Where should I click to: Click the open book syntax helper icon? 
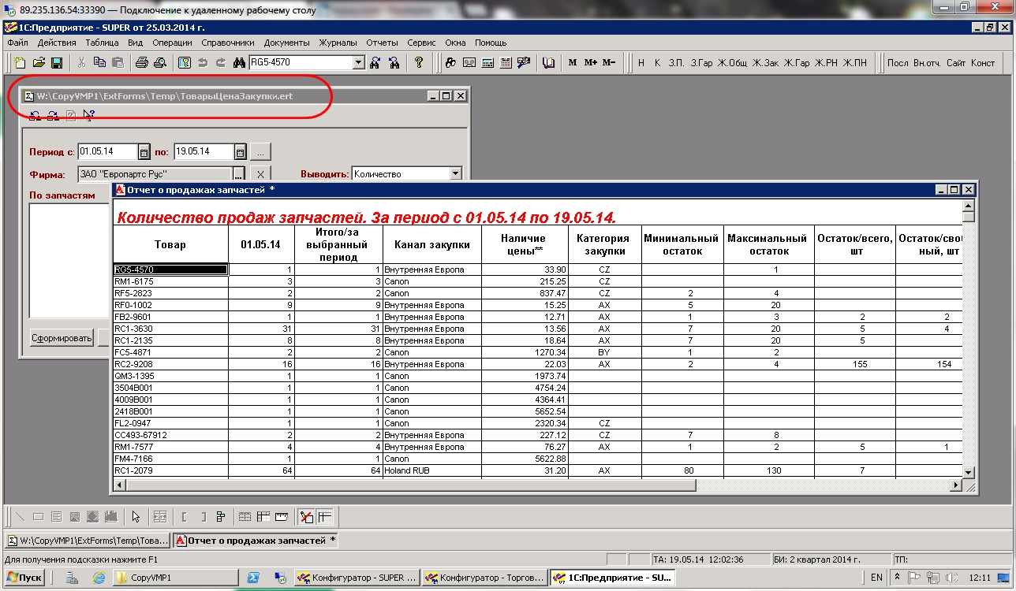549,63
